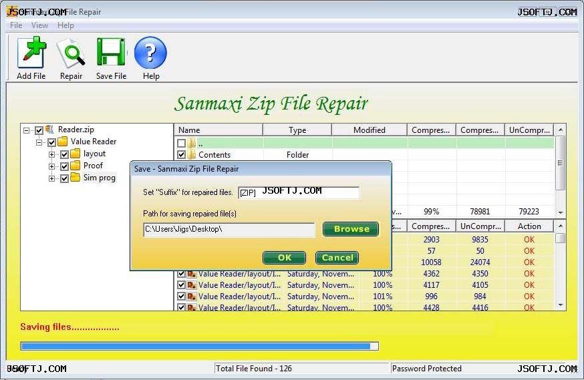Click the UnCompr... header in upper list

point(529,130)
